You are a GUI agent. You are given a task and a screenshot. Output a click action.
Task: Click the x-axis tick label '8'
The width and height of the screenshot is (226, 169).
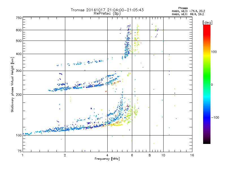150,155
